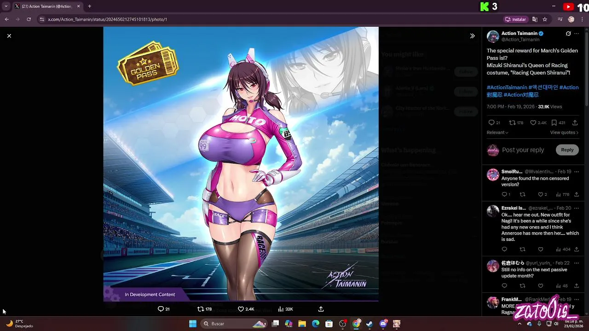Screen dimensions: 589x331
Task: Share the tweet from the sidebar share icon
Action: pyautogui.click(x=575, y=123)
